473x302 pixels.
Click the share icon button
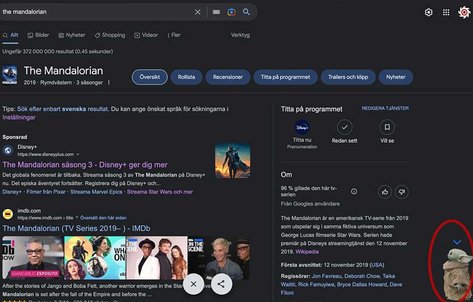(x=221, y=284)
